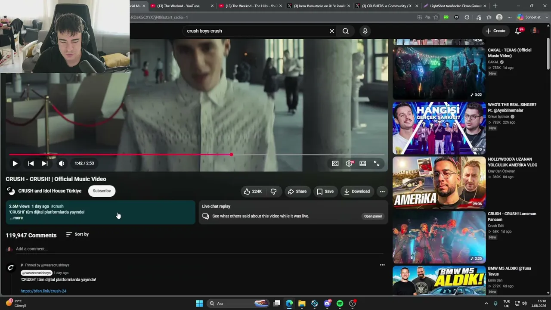This screenshot has height=310, width=551.
Task: Open Spotify from the taskbar
Action: [340, 304]
